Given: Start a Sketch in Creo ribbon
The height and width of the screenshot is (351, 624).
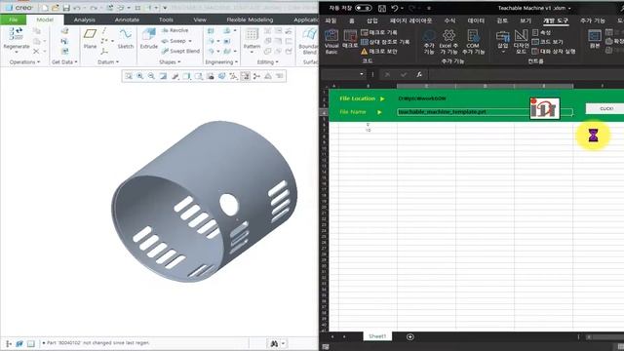Looking at the screenshot, I should coord(126,39).
